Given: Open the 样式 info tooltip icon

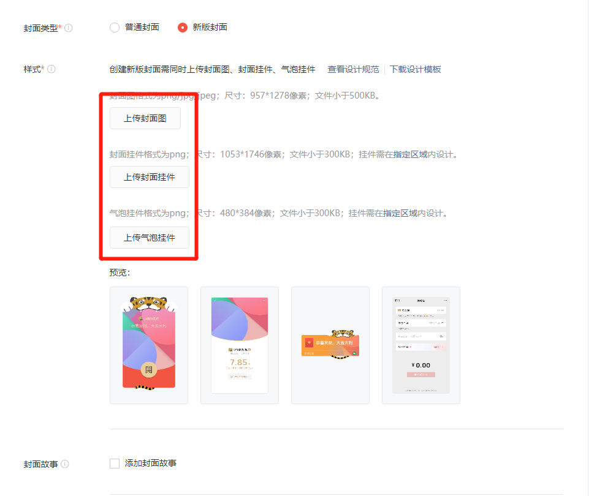Looking at the screenshot, I should (53, 69).
